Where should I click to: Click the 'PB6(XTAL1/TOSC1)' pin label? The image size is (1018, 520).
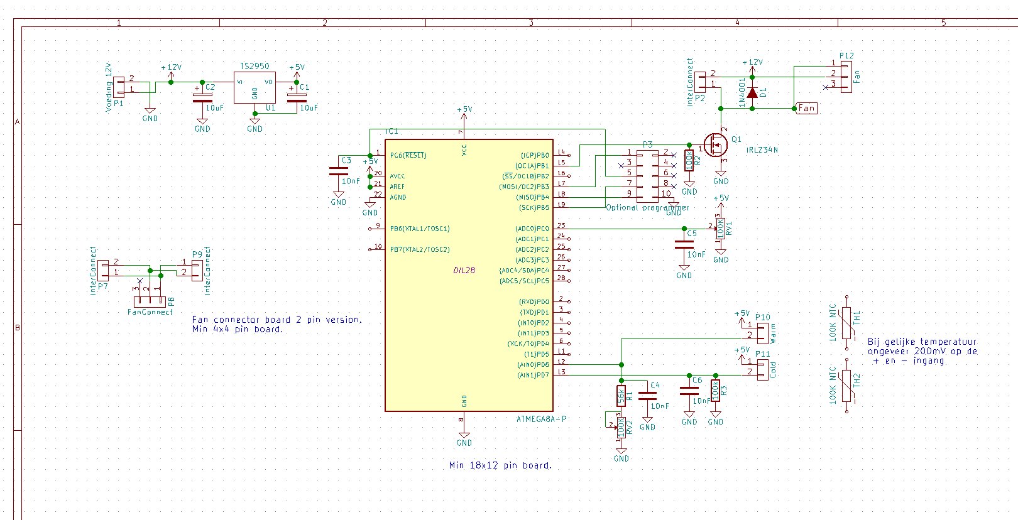point(420,229)
